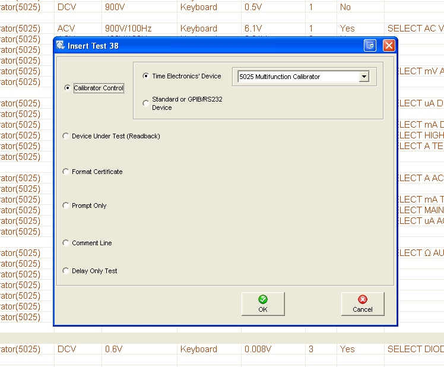Select the Comment Line option
Viewport: 444px width, 367px height.
pyautogui.click(x=66, y=243)
